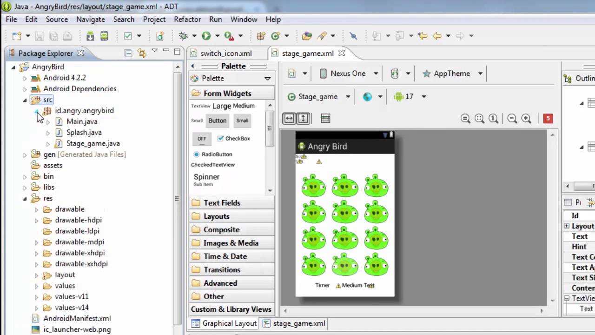This screenshot has height=335, width=595.
Task: Click the red lint warnings badge
Action: (x=548, y=119)
